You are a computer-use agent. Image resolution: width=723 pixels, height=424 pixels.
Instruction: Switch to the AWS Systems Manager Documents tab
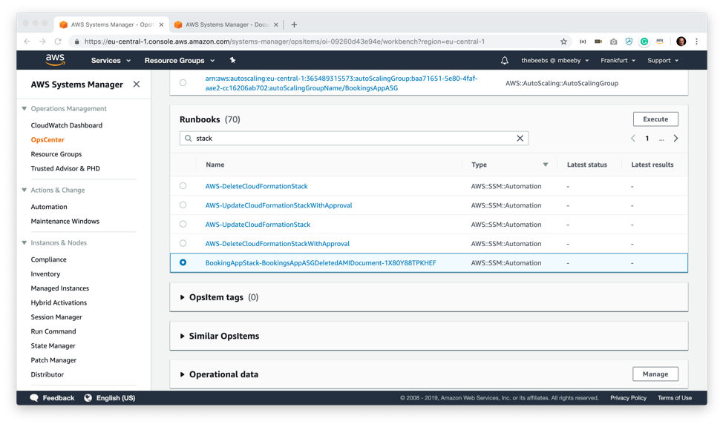click(226, 24)
